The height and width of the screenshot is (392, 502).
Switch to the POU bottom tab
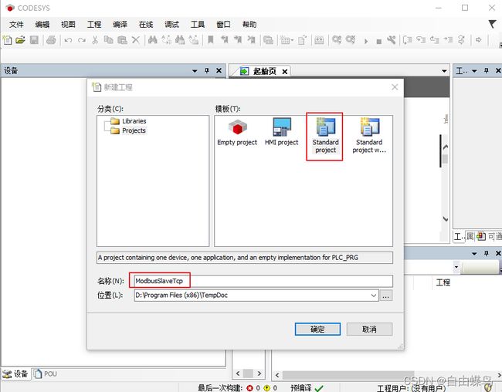pyautogui.click(x=46, y=373)
